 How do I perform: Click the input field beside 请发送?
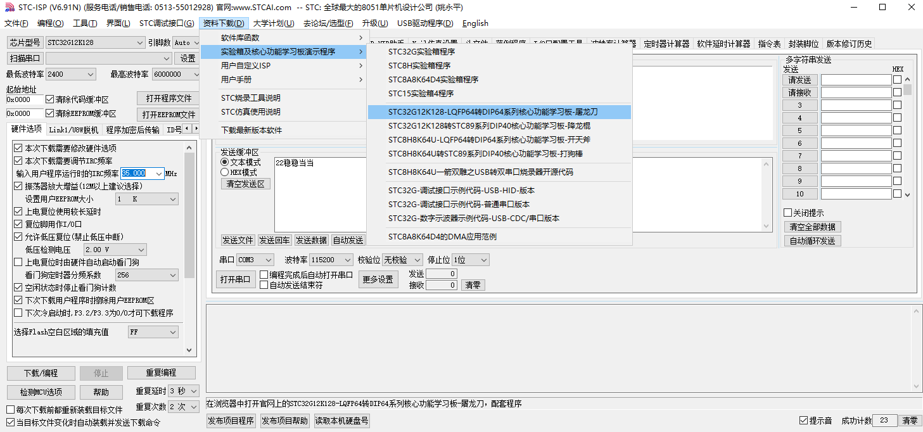tap(856, 80)
